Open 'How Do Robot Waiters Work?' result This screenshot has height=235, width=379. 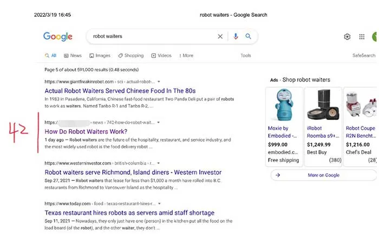tap(86, 131)
